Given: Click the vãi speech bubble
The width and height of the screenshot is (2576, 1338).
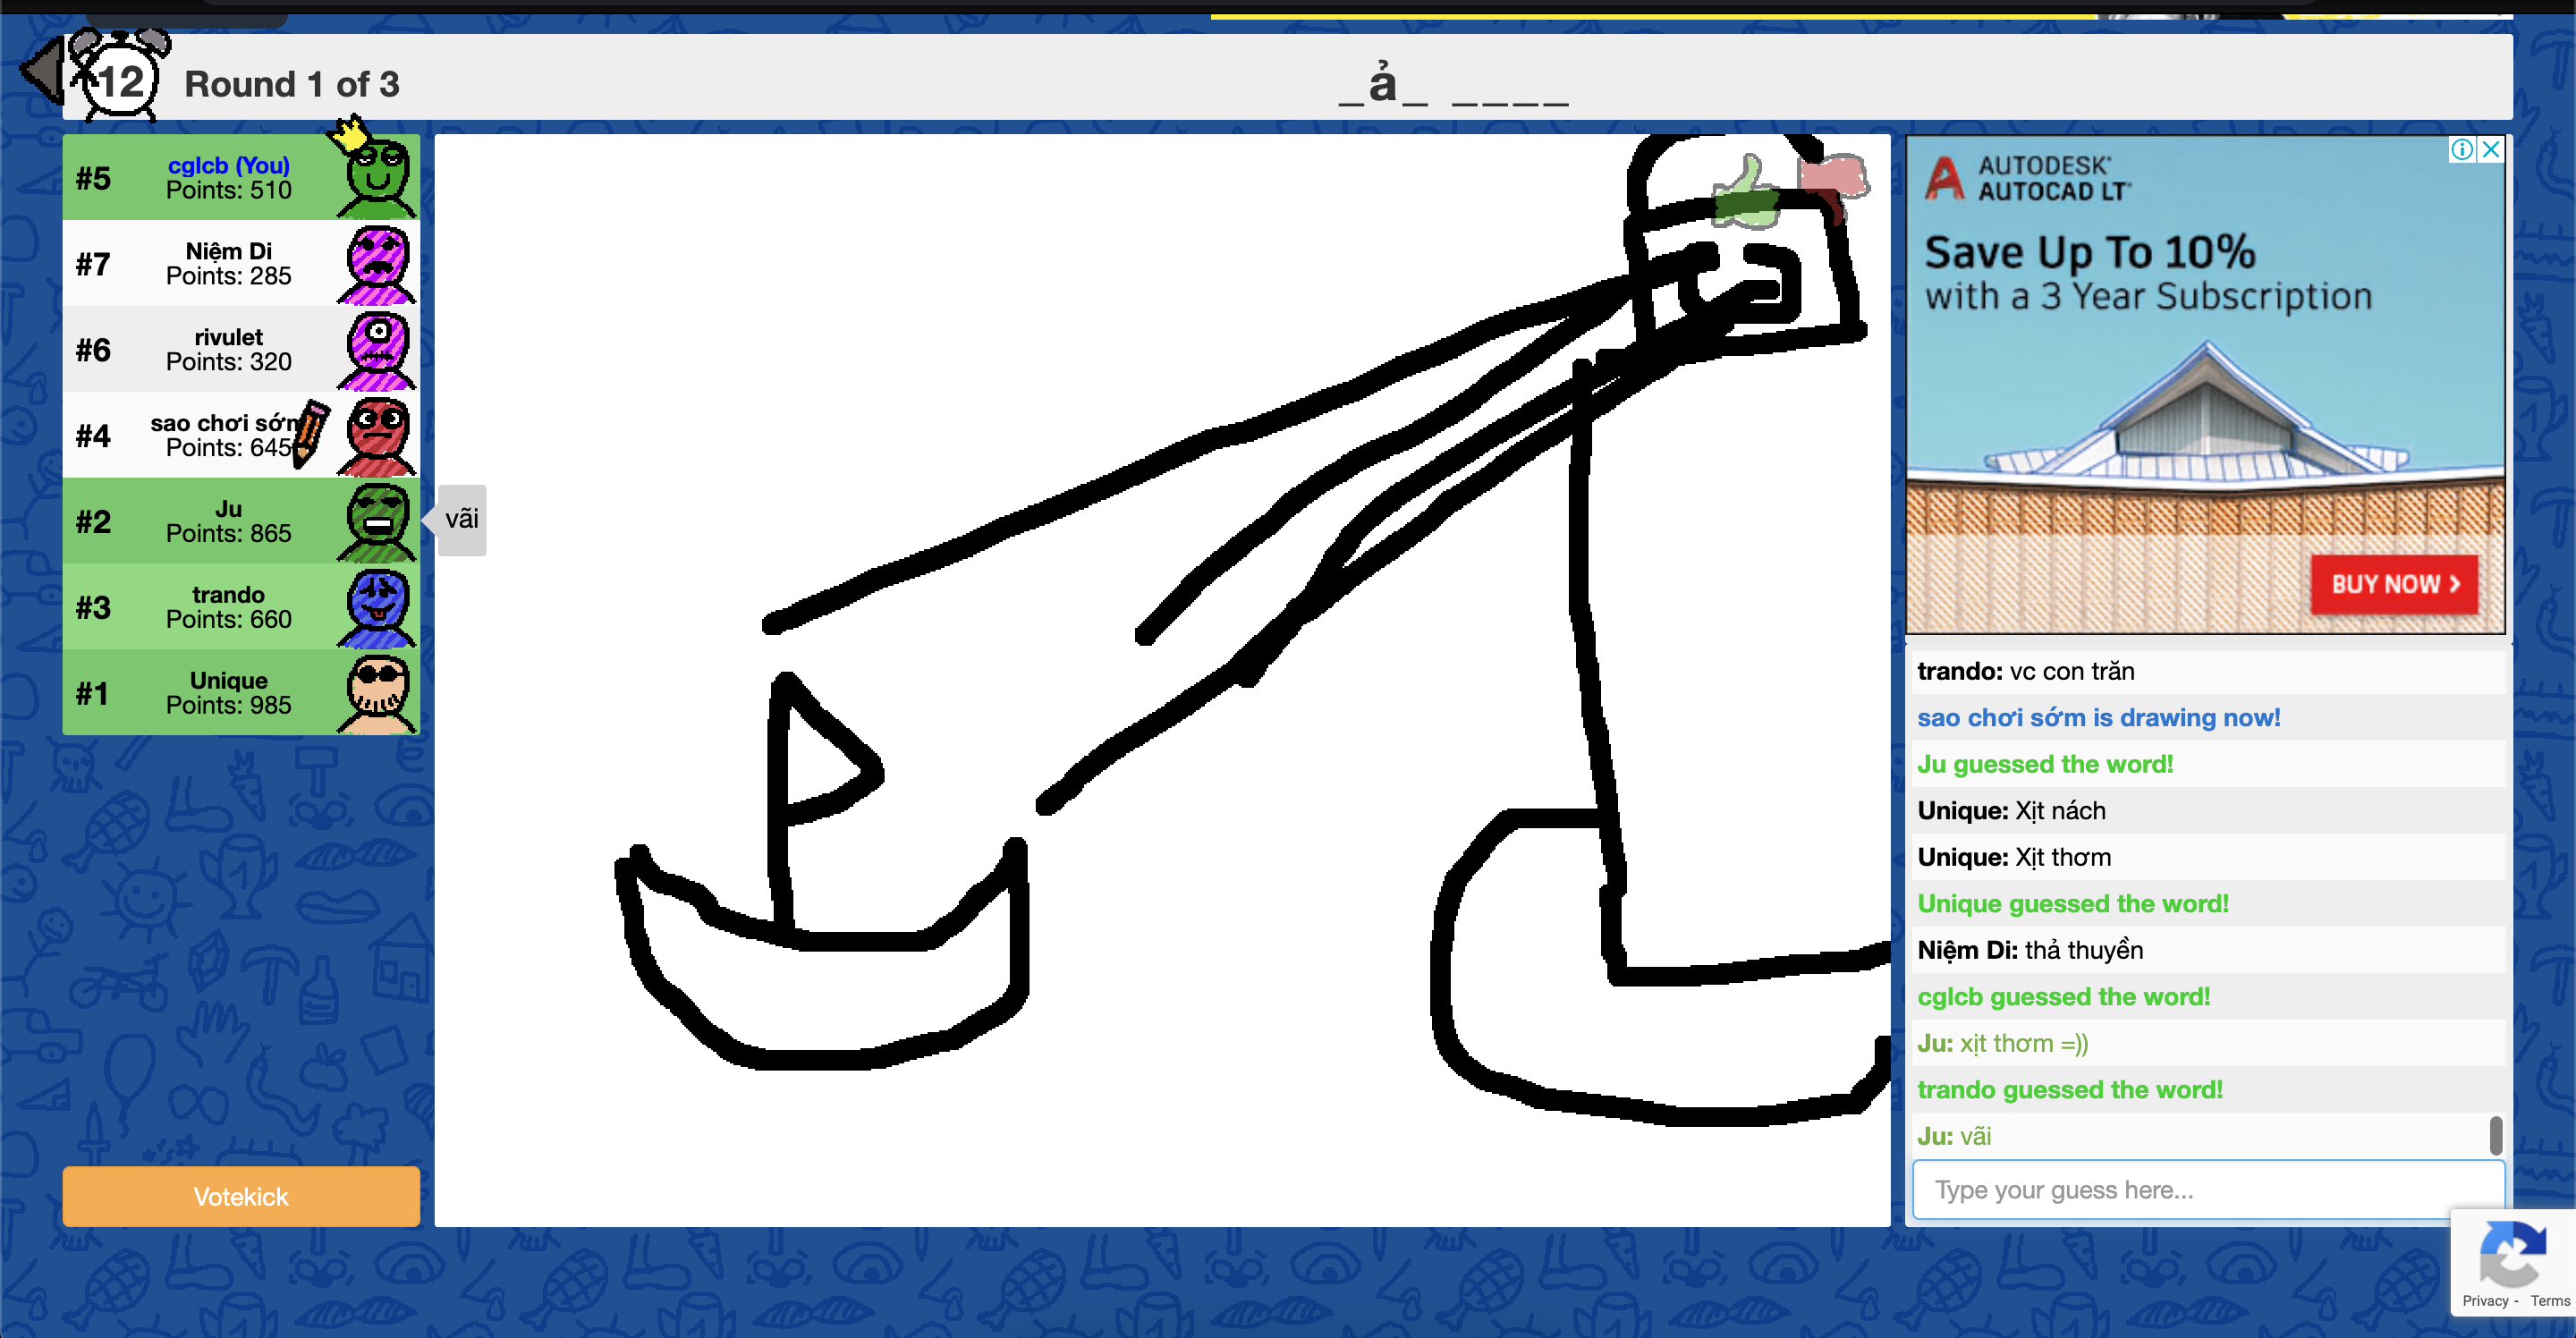Looking at the screenshot, I should [x=461, y=520].
